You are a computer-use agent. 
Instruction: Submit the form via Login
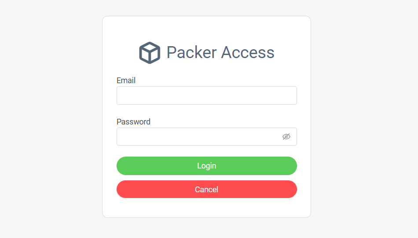point(206,166)
